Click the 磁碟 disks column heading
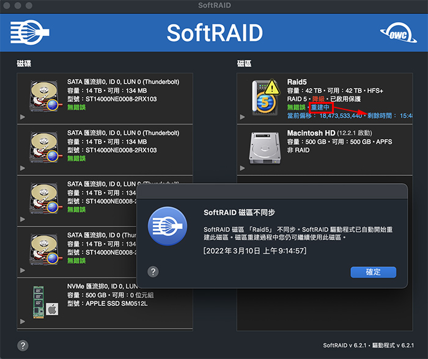 (x=24, y=63)
